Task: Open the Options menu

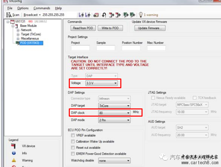Action: (23, 8)
